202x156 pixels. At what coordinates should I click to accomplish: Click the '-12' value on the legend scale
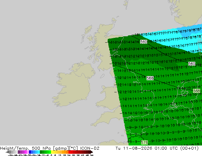(43, 155)
